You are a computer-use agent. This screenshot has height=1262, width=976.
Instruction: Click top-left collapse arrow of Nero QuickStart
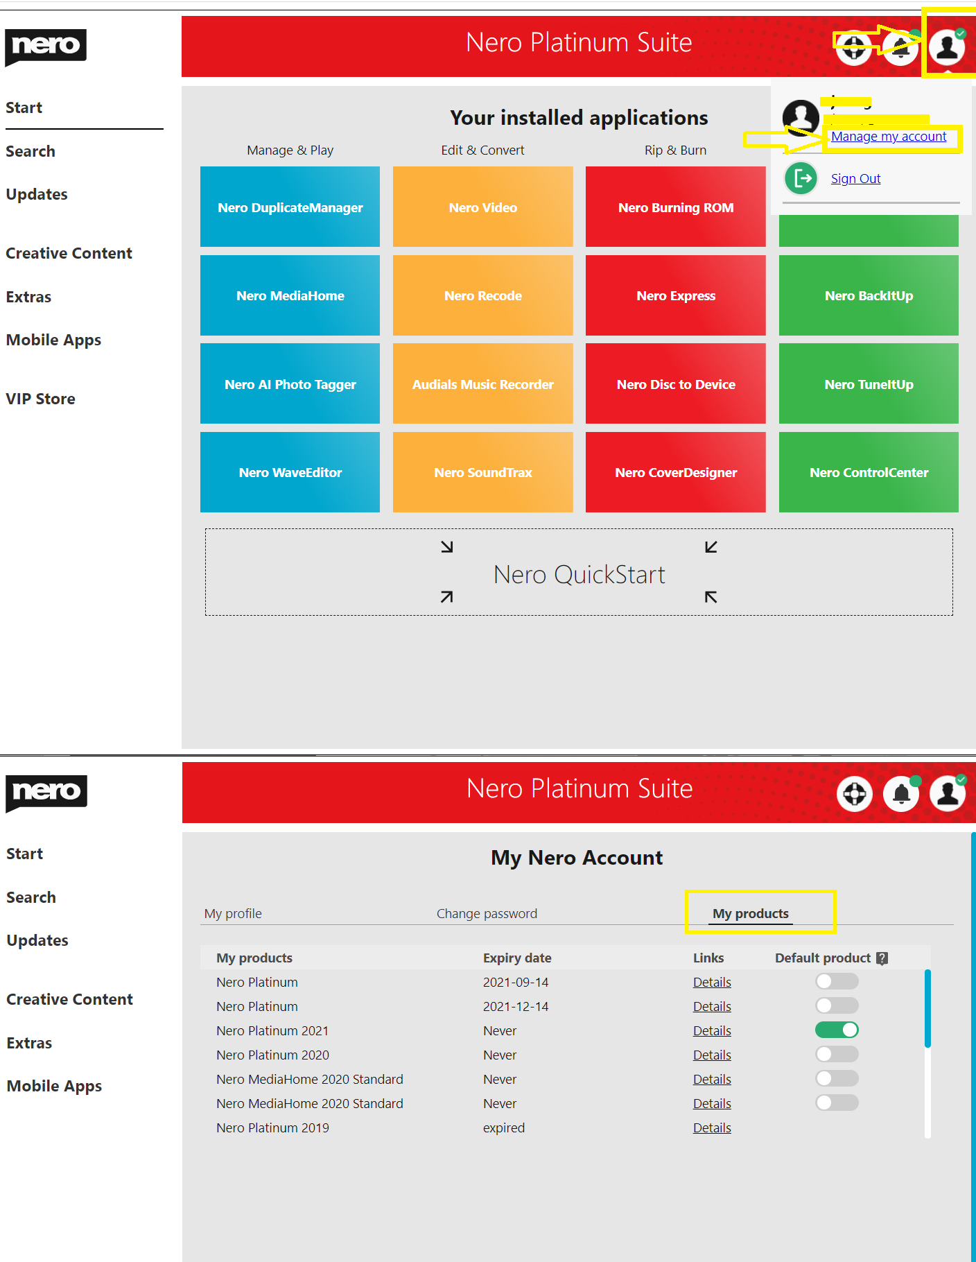447,547
